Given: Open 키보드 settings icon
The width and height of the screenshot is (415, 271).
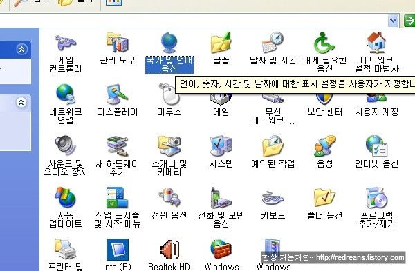Looking at the screenshot, I should tap(273, 199).
